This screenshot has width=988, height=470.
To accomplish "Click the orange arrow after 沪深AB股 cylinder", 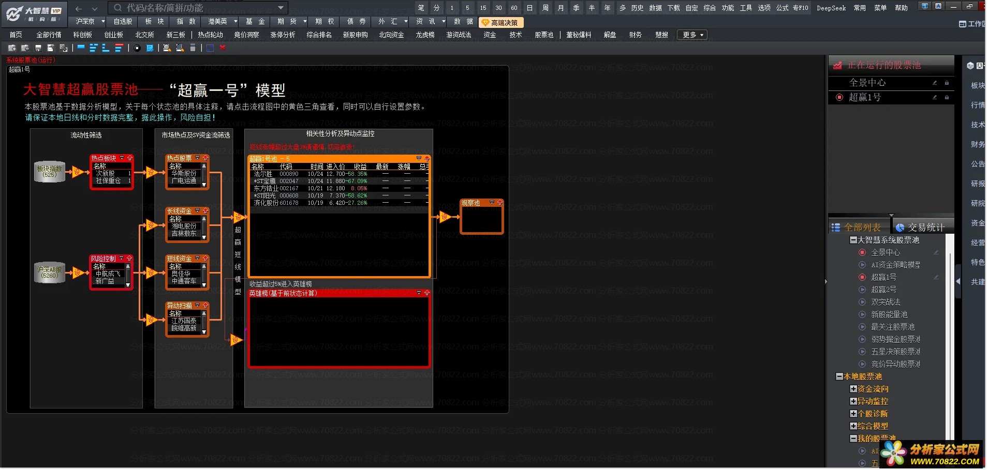I will [x=78, y=272].
